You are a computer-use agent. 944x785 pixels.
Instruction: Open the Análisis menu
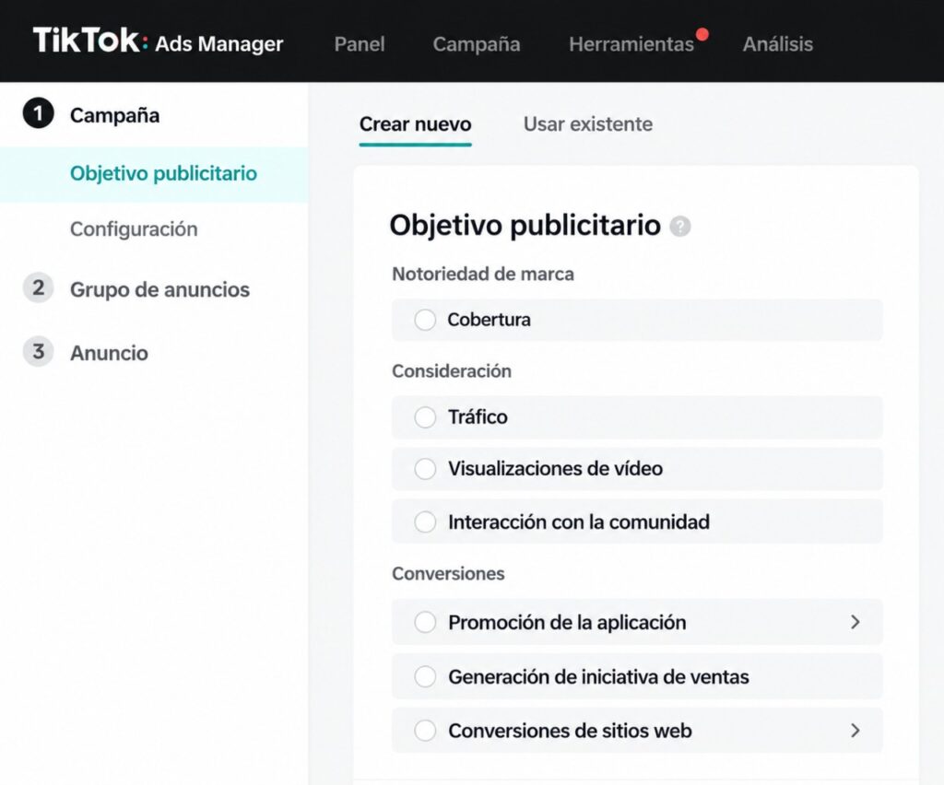coord(778,44)
